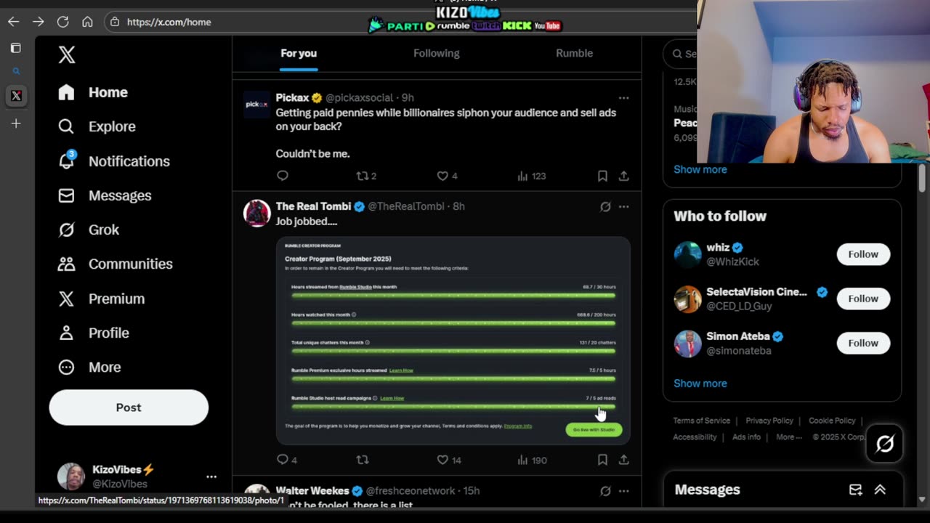930x523 pixels.
Task: Switch to Rumble tab
Action: (574, 53)
